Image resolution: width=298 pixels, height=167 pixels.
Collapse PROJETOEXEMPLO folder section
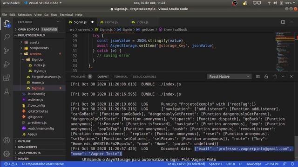pos(39,35)
